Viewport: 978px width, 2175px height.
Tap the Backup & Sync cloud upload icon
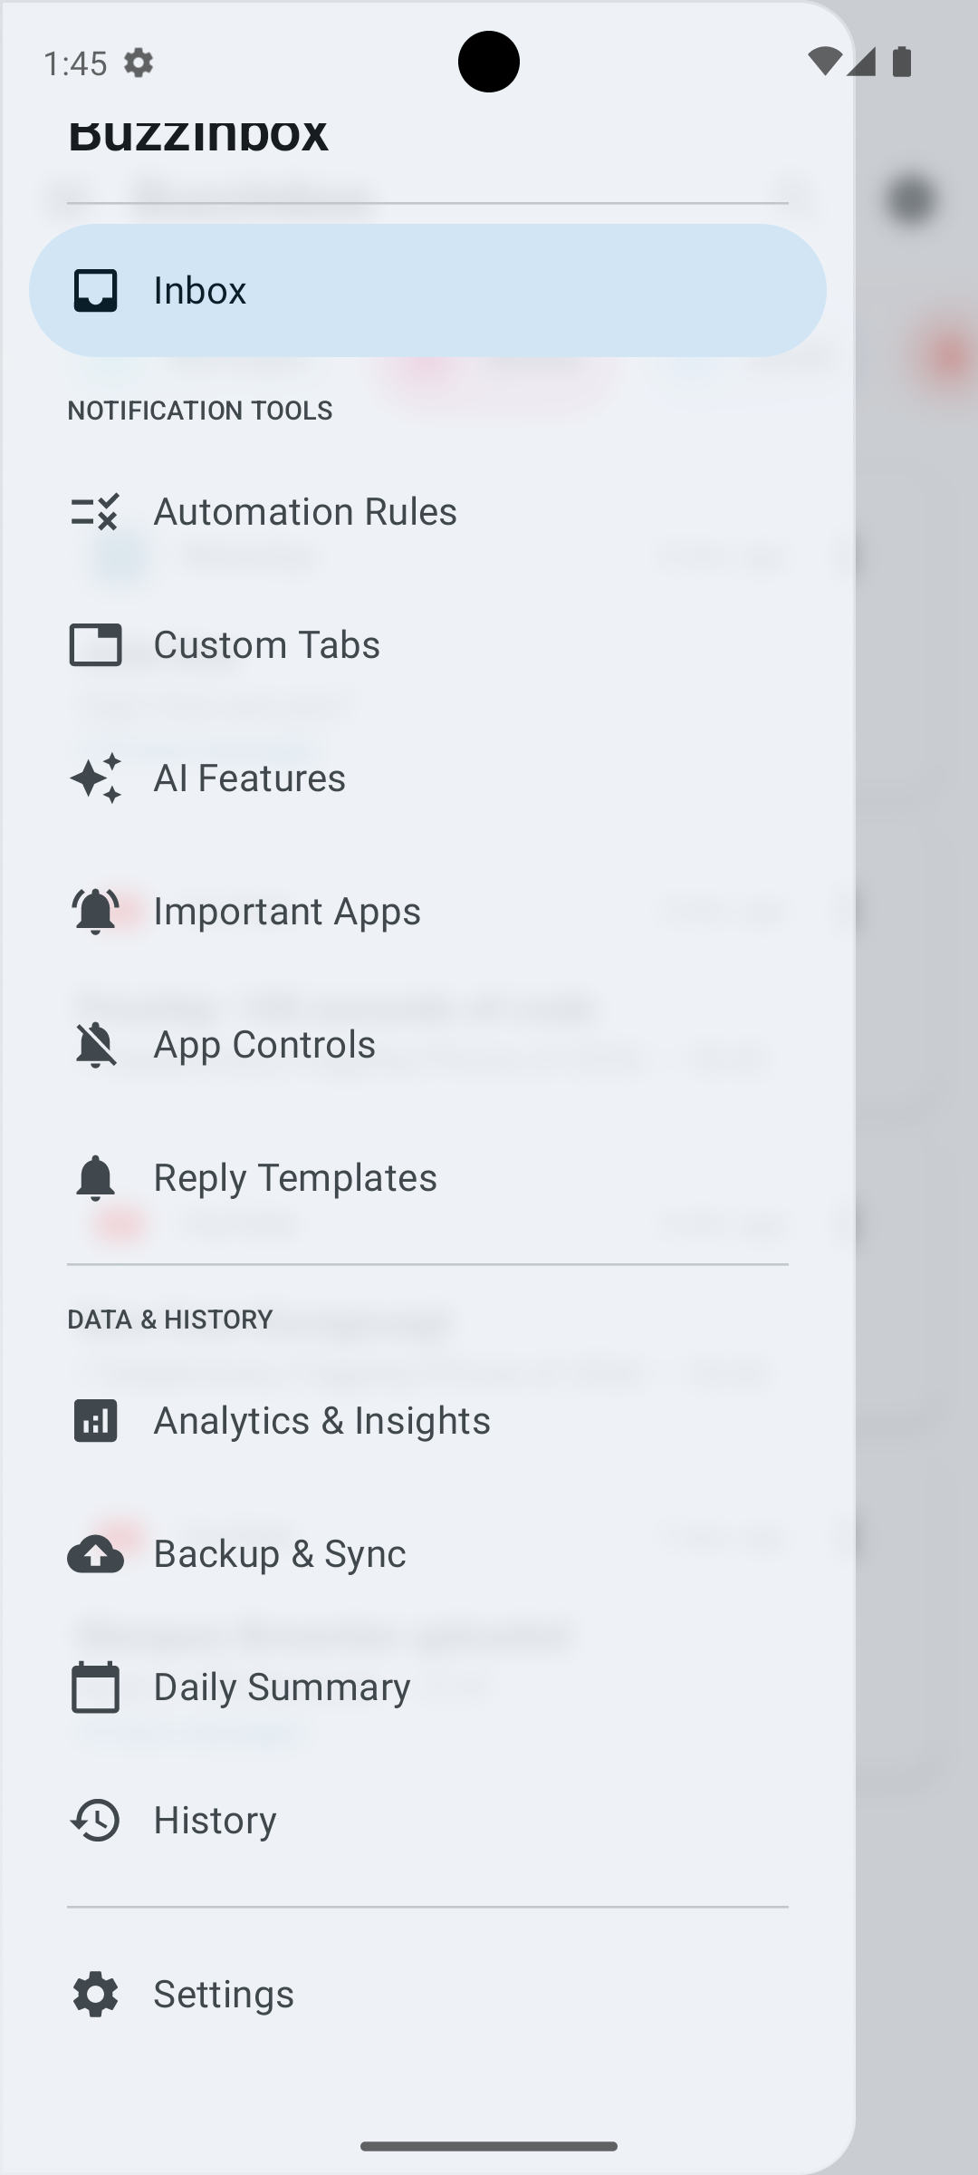pos(95,1552)
